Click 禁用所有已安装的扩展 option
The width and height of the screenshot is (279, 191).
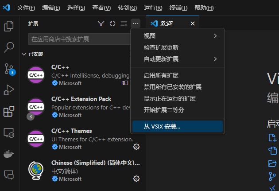click(173, 87)
